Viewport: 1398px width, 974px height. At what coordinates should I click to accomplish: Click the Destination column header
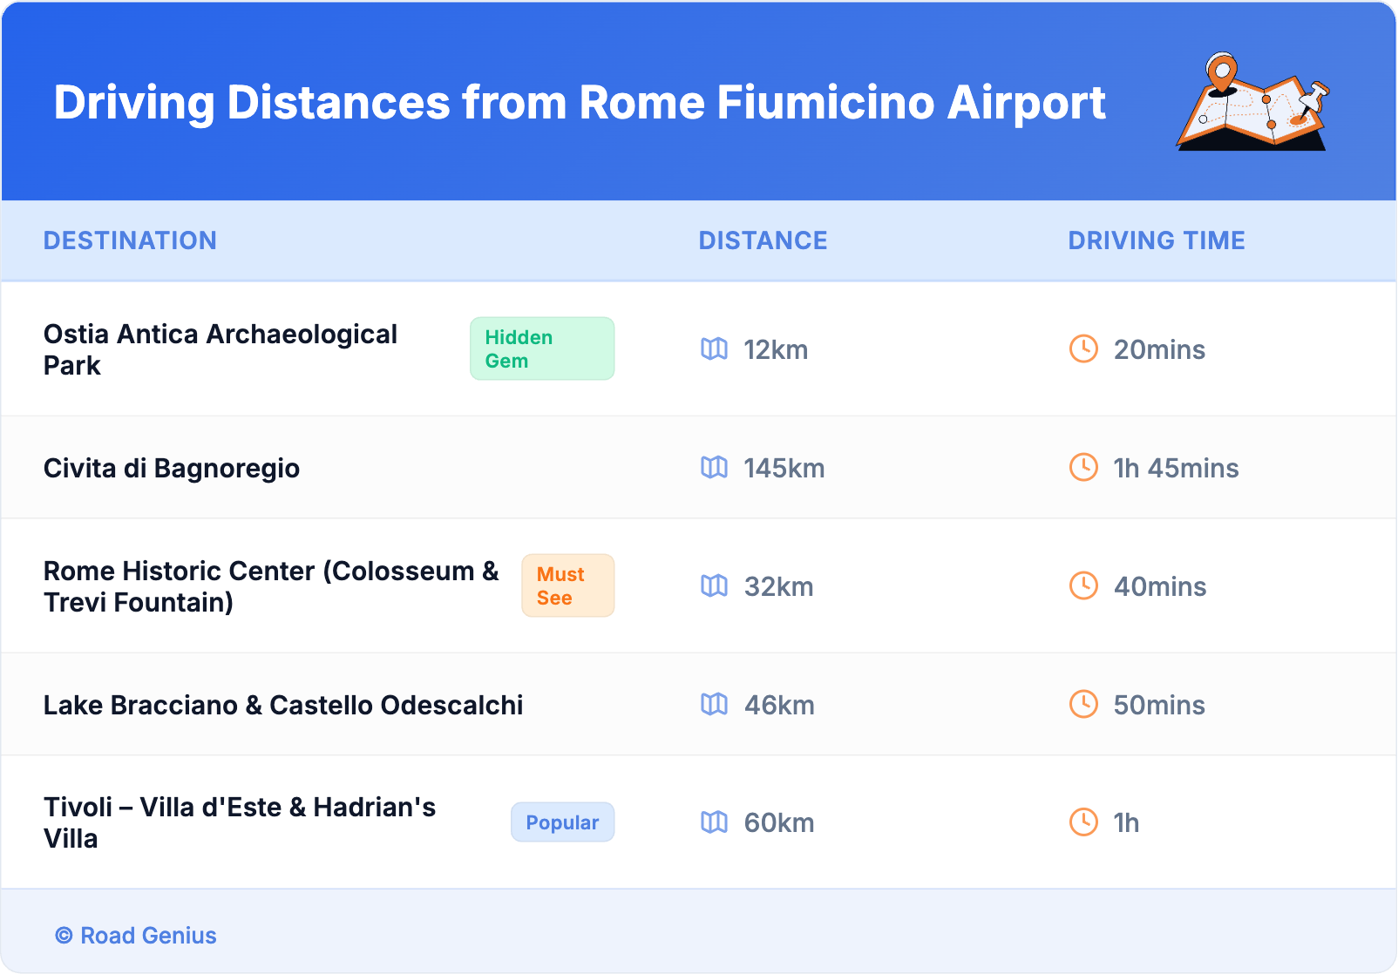point(130,240)
